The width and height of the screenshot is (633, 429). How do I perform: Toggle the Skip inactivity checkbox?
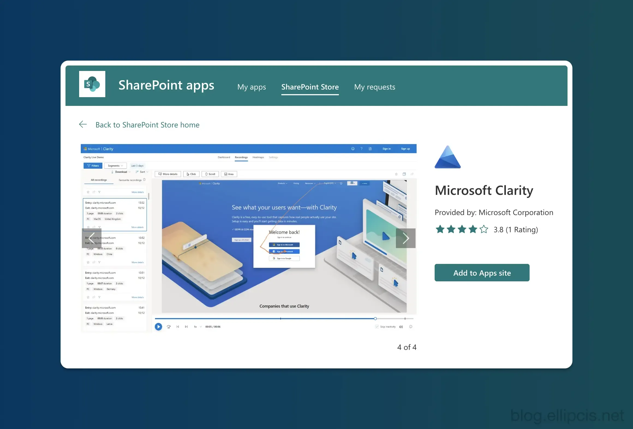coord(377,327)
